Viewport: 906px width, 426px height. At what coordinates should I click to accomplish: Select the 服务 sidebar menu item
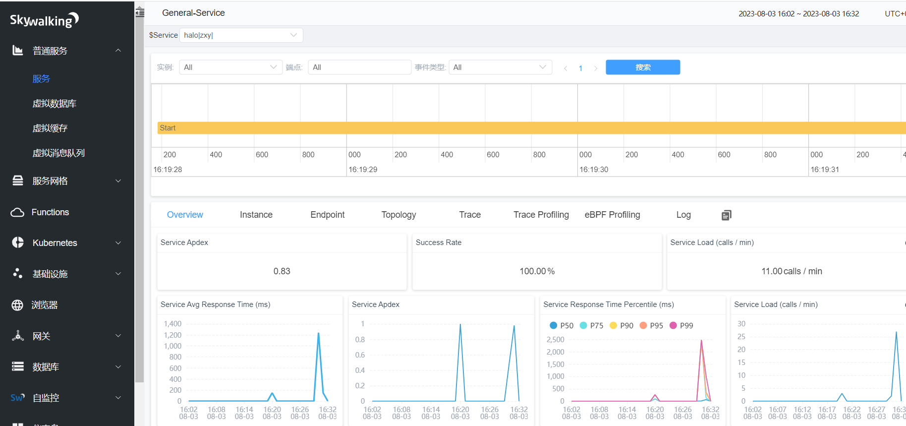pos(41,79)
